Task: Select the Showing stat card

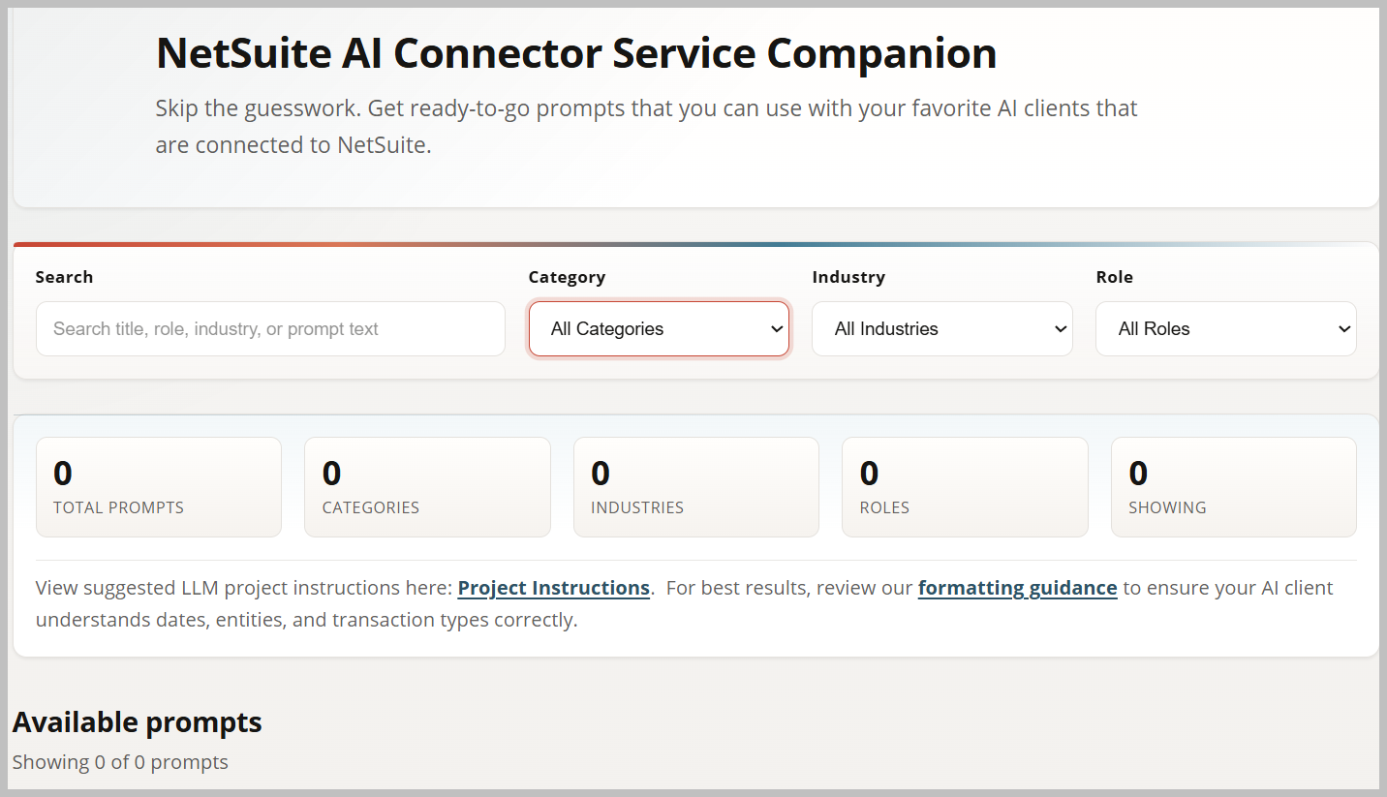Action: point(1234,487)
